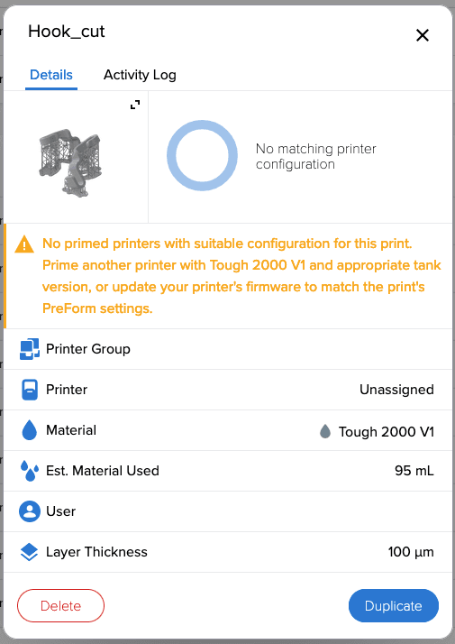455x644 pixels.
Task: Click the Material droplet icon
Action: pos(30,430)
